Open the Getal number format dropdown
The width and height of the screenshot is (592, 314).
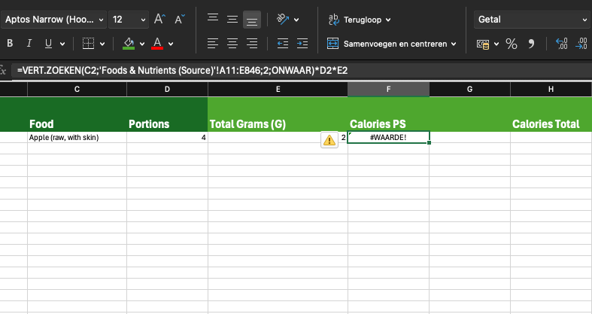pos(533,20)
